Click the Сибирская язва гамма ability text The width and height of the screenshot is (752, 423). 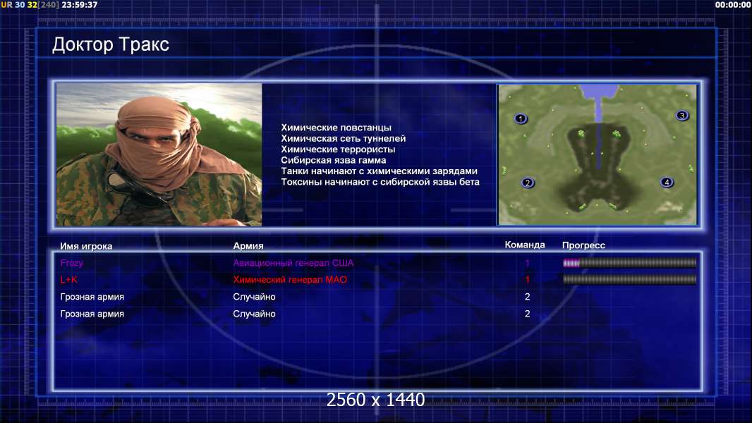point(333,160)
